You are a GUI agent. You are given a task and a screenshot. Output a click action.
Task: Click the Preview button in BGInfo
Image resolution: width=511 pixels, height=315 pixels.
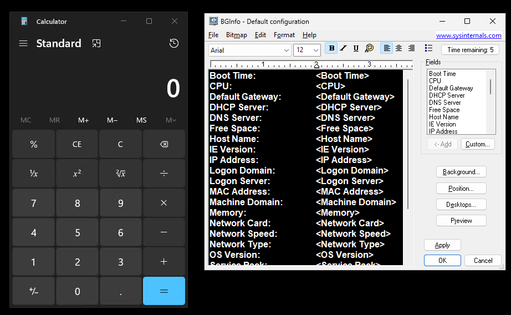tap(461, 221)
